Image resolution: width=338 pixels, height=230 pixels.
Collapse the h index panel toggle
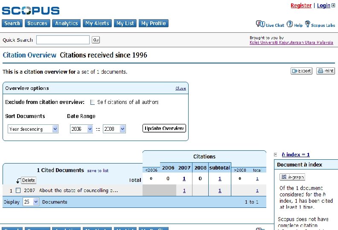(276, 155)
